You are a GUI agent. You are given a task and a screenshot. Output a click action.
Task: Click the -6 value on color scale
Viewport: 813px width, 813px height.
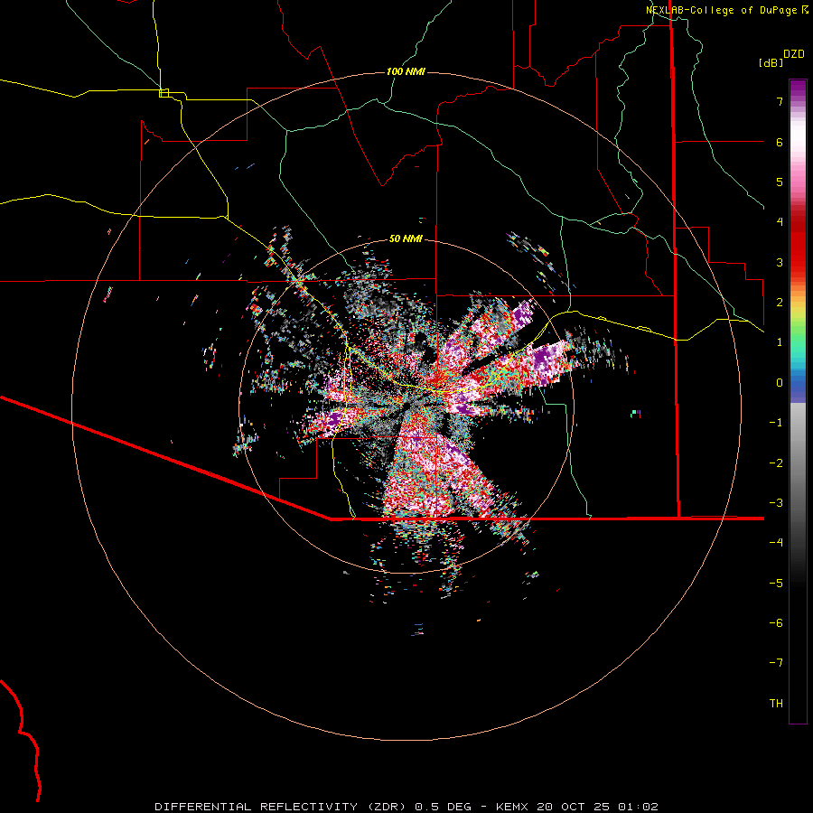coord(776,622)
